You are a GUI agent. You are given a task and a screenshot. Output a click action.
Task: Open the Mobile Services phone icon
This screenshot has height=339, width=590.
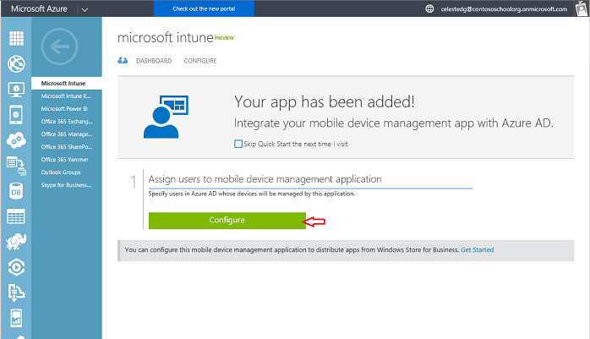click(15, 115)
